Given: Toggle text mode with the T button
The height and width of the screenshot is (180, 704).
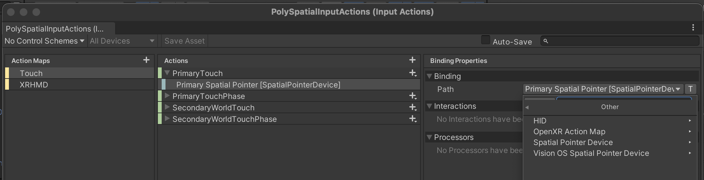Looking at the screenshot, I should 690,89.
